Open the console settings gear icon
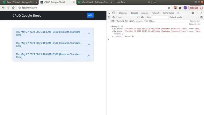 click(201, 17)
